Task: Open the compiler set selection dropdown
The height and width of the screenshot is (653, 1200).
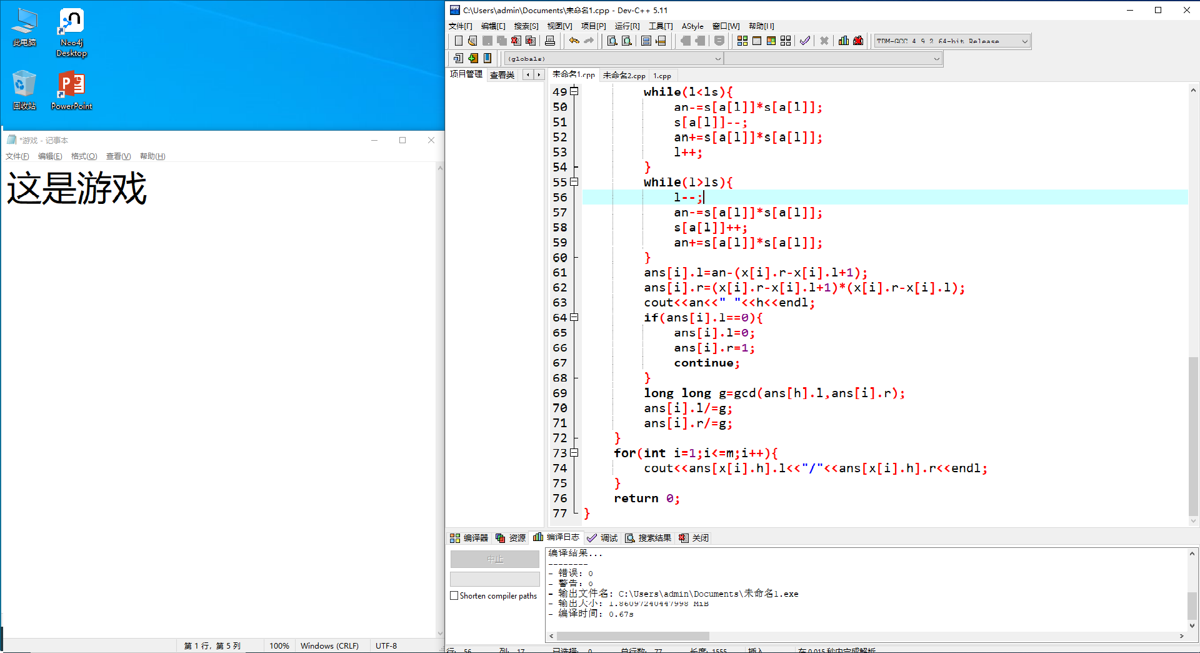Action: click(x=952, y=41)
